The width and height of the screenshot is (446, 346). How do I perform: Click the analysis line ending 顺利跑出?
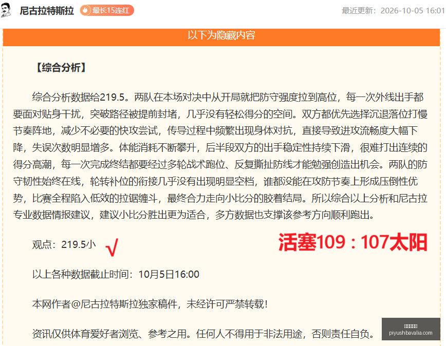tap(194, 215)
